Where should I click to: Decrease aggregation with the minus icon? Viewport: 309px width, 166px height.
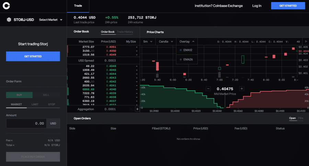131,109
